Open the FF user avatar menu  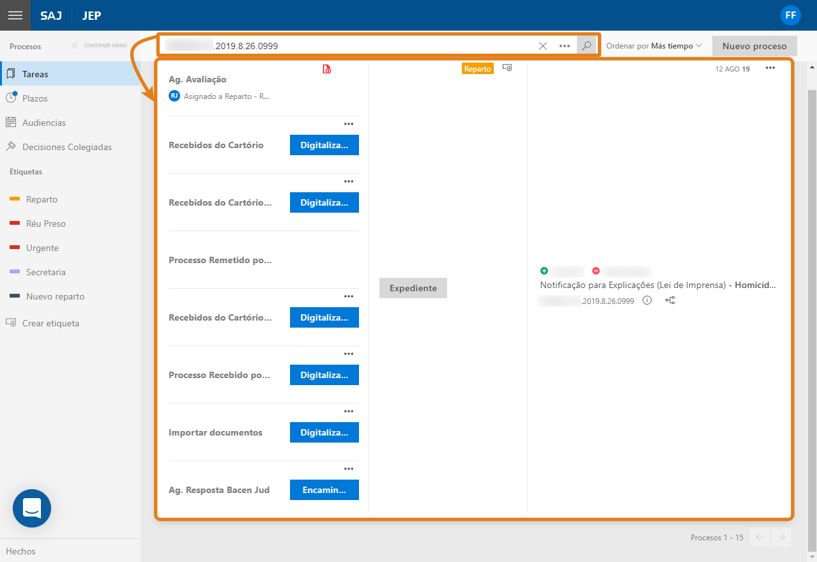(791, 15)
